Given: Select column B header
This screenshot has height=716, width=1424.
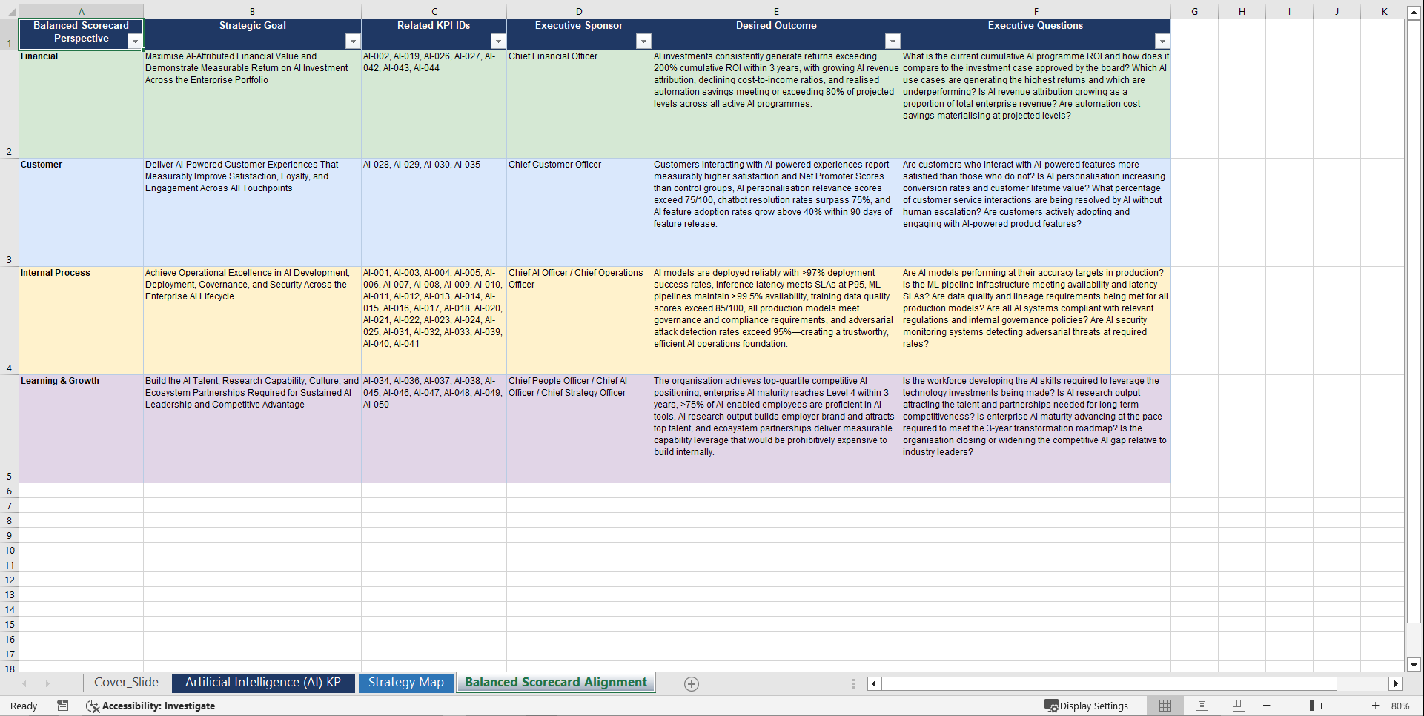Looking at the screenshot, I should 252,11.
